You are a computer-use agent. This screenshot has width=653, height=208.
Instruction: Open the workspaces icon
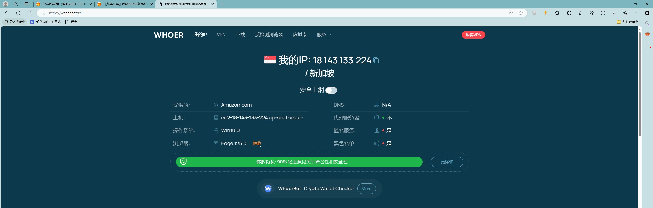(16, 4)
